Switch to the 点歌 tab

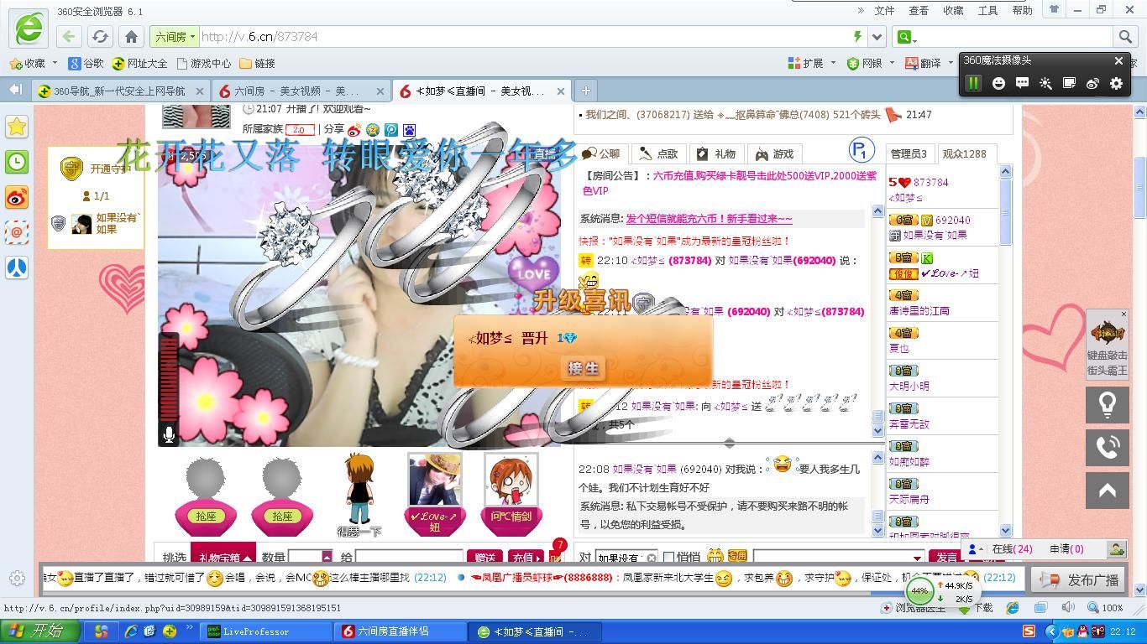pyautogui.click(x=658, y=153)
